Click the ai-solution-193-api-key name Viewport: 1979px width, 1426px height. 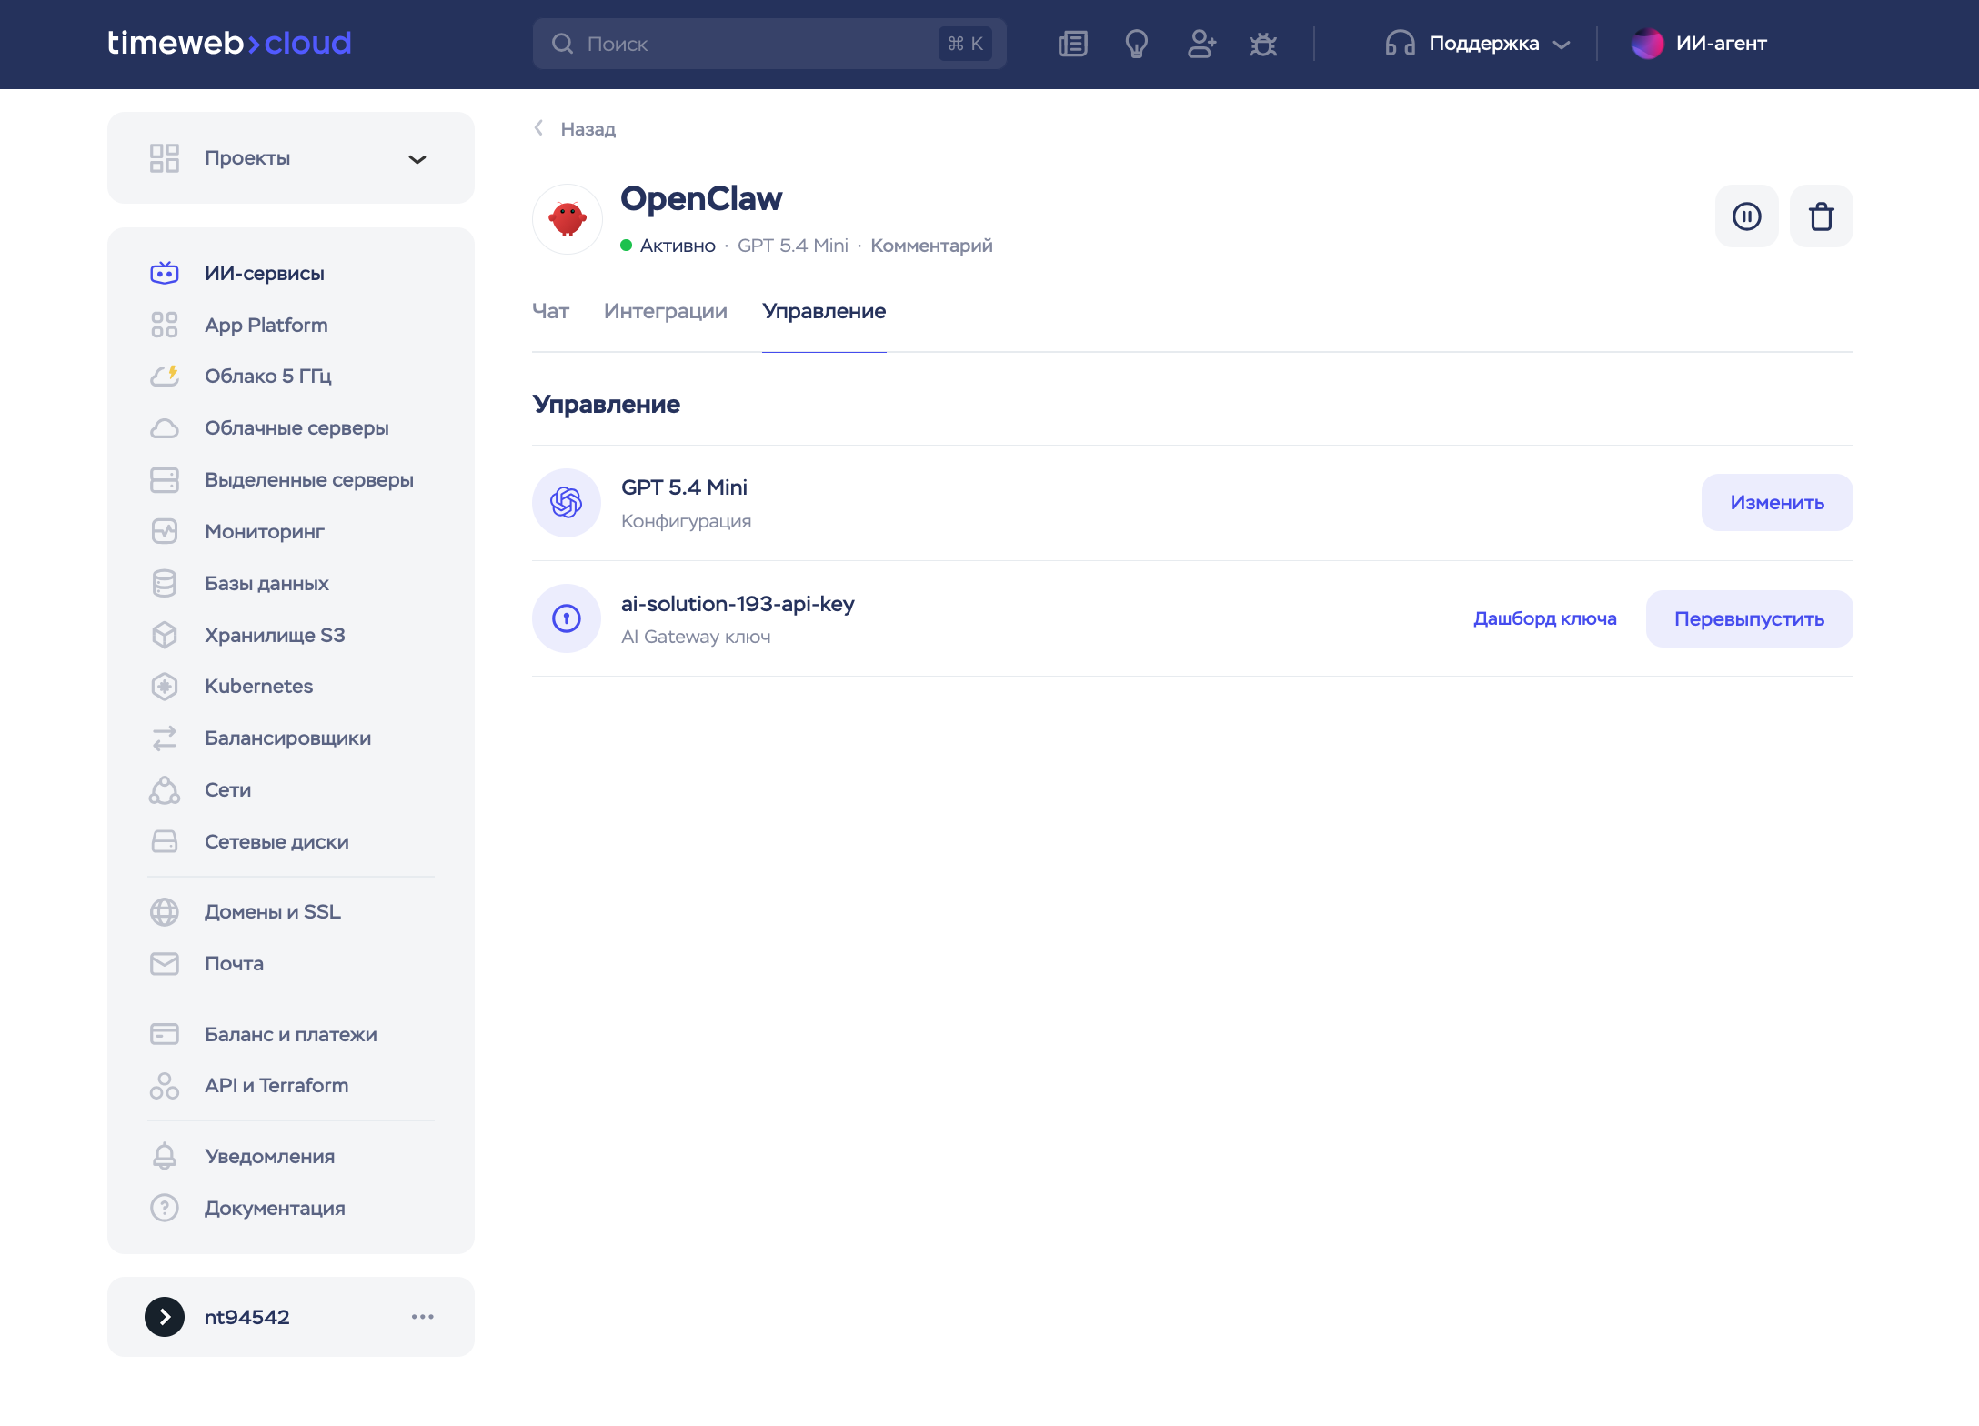click(x=738, y=604)
